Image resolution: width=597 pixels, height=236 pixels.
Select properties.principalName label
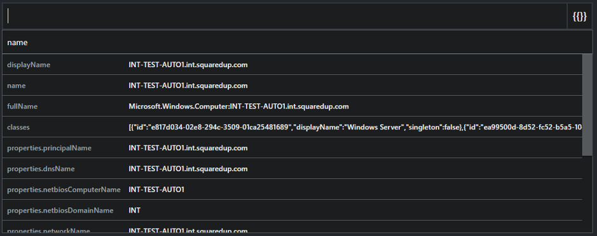point(49,148)
